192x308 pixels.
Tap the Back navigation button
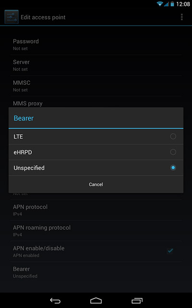55,300
